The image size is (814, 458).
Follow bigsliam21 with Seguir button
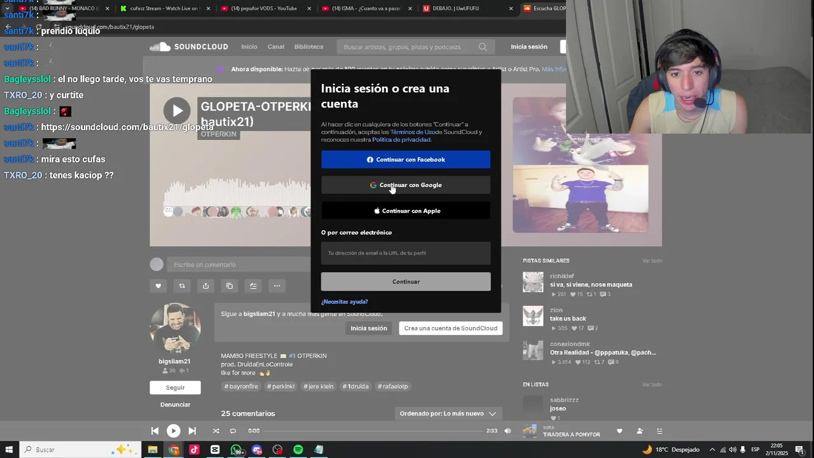point(175,387)
